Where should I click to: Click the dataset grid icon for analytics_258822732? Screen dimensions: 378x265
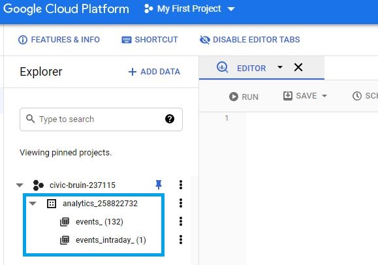(x=52, y=204)
